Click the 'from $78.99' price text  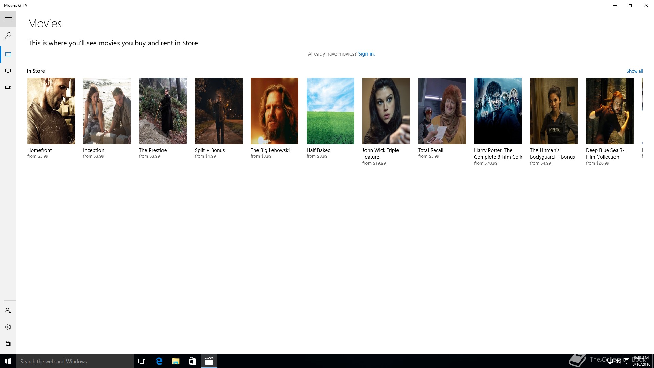coord(486,163)
